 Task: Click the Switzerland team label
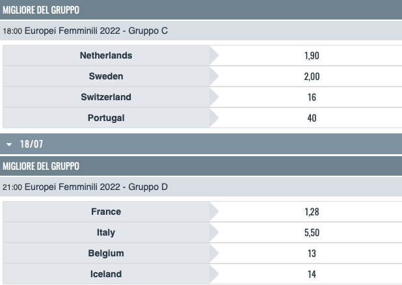pyautogui.click(x=106, y=98)
